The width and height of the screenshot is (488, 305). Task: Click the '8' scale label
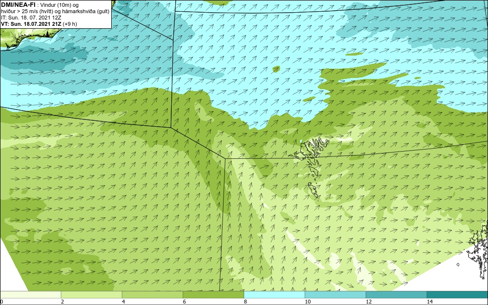point(245,302)
